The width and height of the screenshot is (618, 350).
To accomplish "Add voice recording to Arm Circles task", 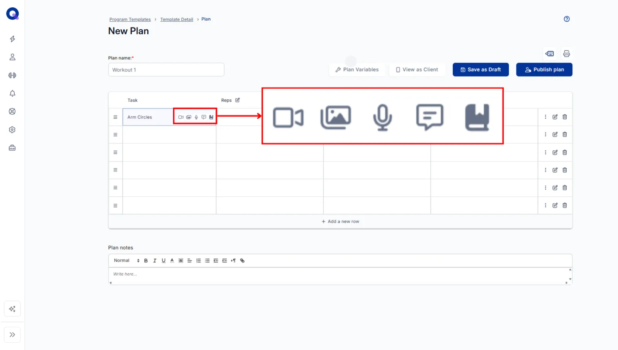I will [x=196, y=117].
